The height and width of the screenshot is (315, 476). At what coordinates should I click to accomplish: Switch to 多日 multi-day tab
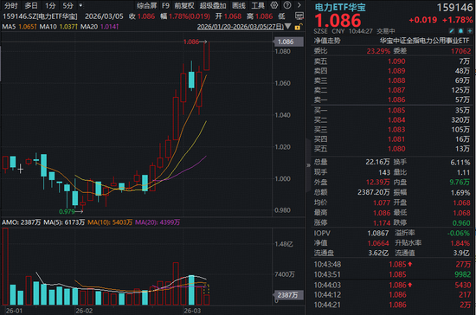31,5
